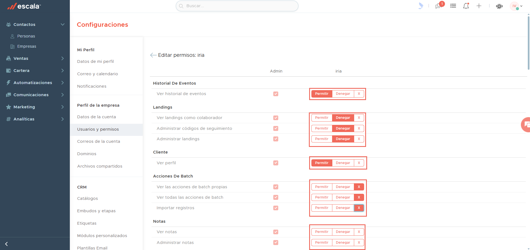Open Correos de la cuenta settings
The width and height of the screenshot is (530, 250).
pos(99,141)
